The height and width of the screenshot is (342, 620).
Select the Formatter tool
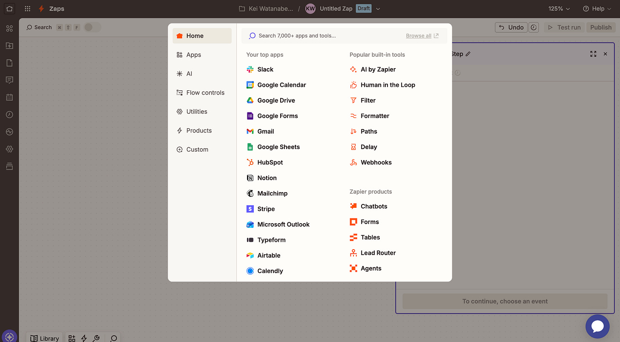coord(369,116)
